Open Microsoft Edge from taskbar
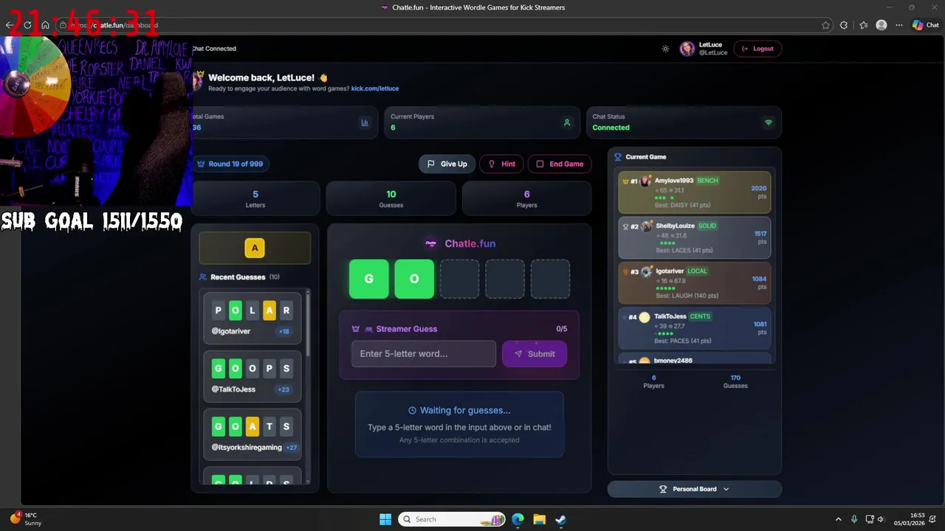945x531 pixels. click(518, 519)
